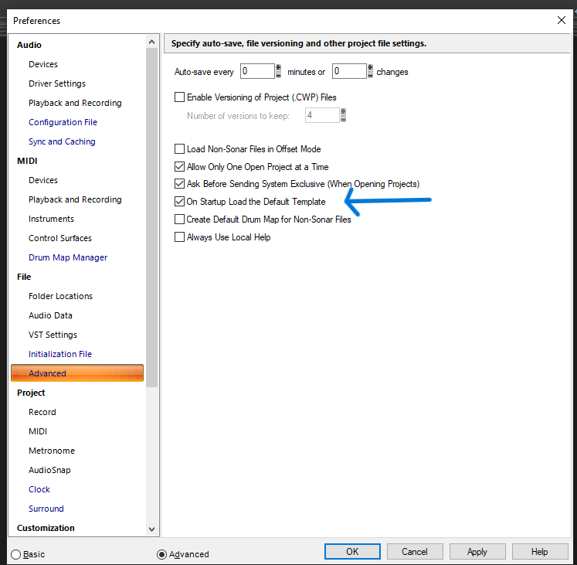Viewport: 577px width, 565px height.
Task: Click the Audio category heading
Action: coord(29,45)
